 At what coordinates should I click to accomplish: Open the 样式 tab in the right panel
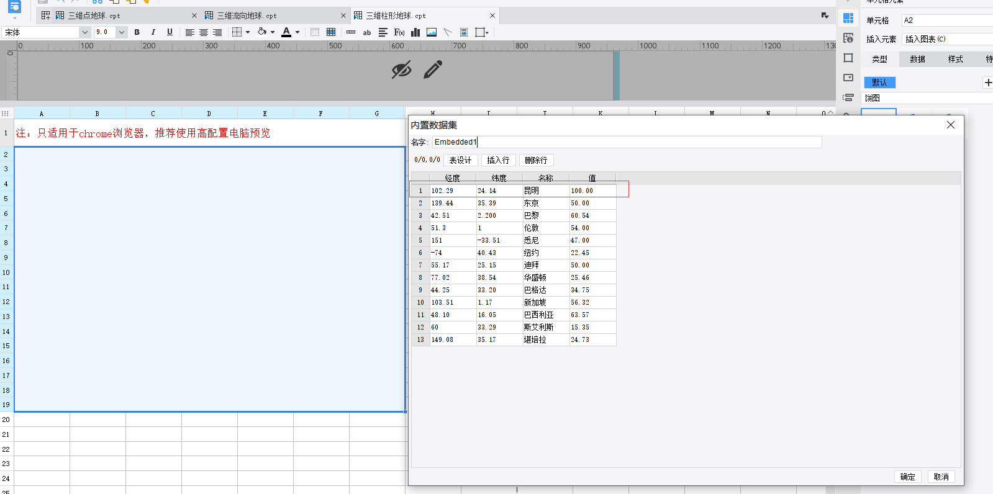(955, 59)
